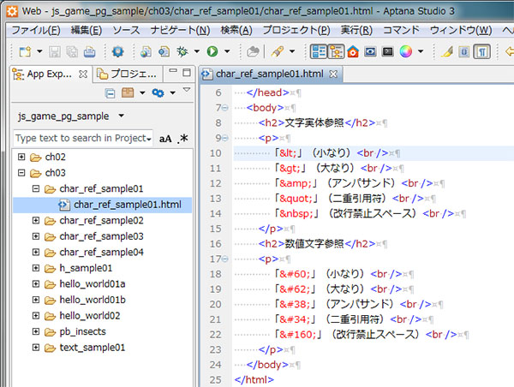Click the blue gears commands icon

click(158, 93)
